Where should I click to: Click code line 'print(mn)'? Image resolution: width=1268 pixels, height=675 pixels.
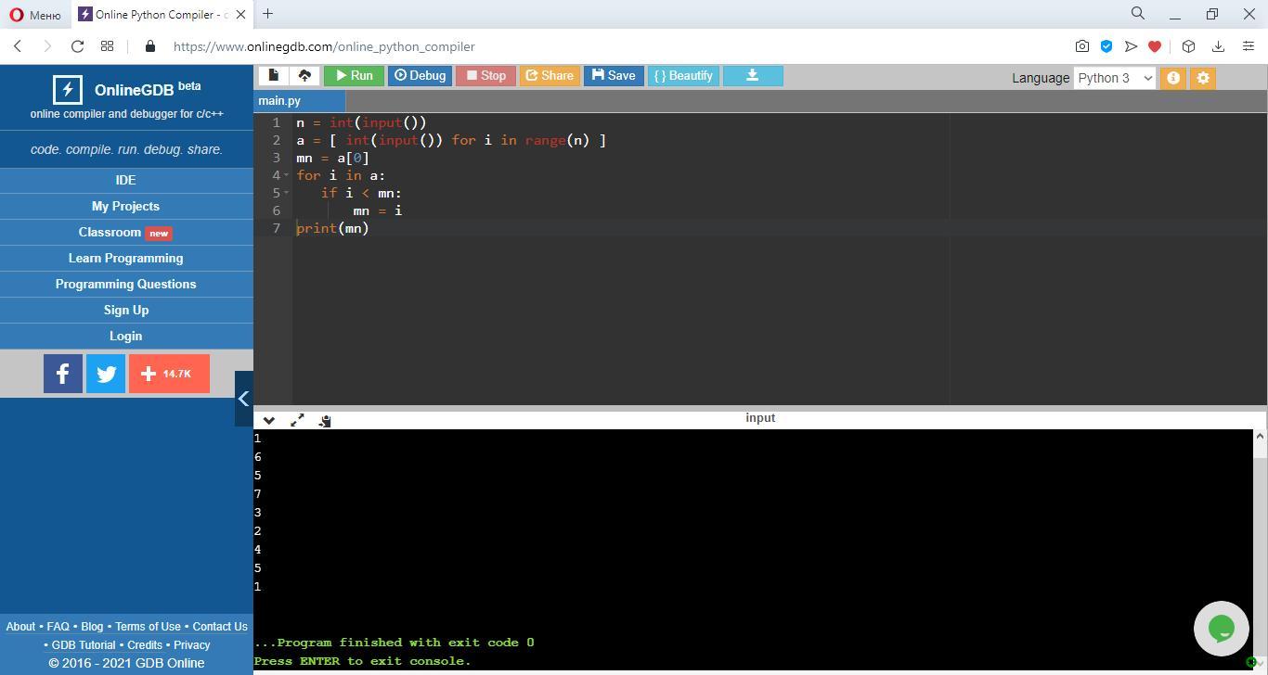332,228
